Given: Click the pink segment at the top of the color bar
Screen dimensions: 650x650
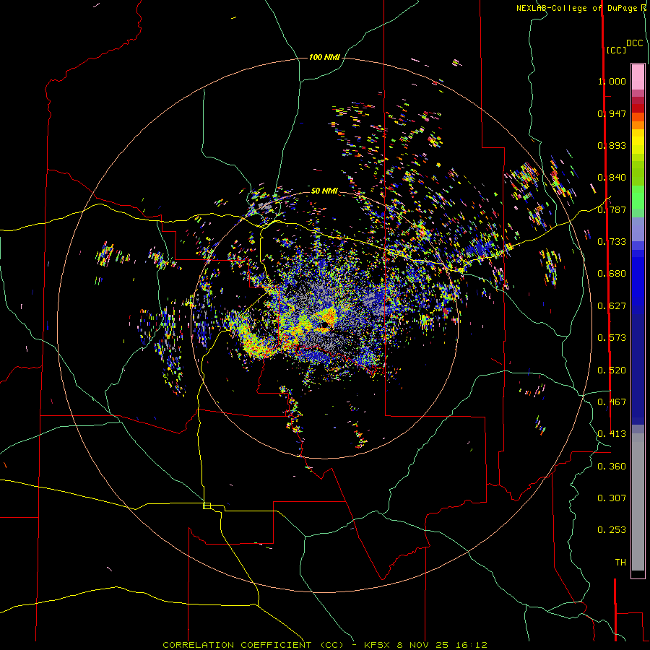Looking at the screenshot, I should tap(638, 77).
